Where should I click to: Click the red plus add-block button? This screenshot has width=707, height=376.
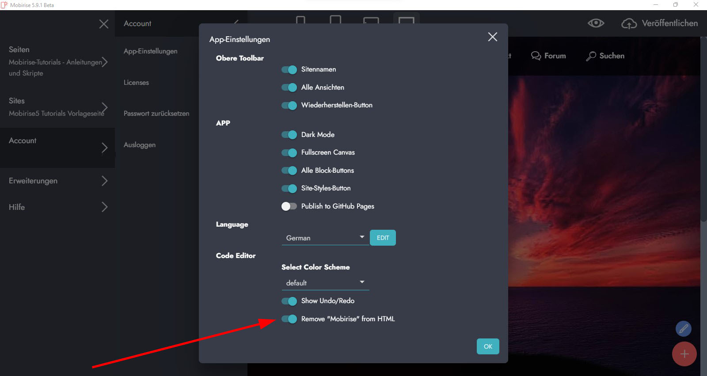pos(684,354)
